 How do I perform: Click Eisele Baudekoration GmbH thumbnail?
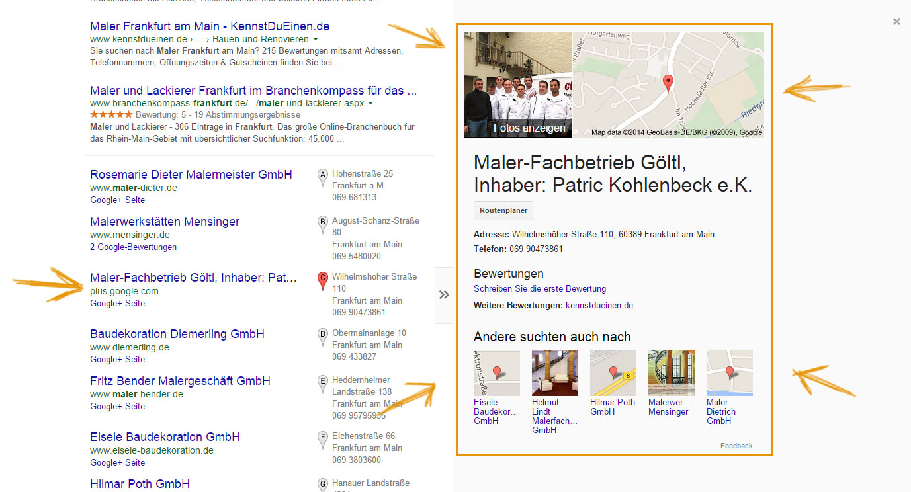pyautogui.click(x=497, y=373)
